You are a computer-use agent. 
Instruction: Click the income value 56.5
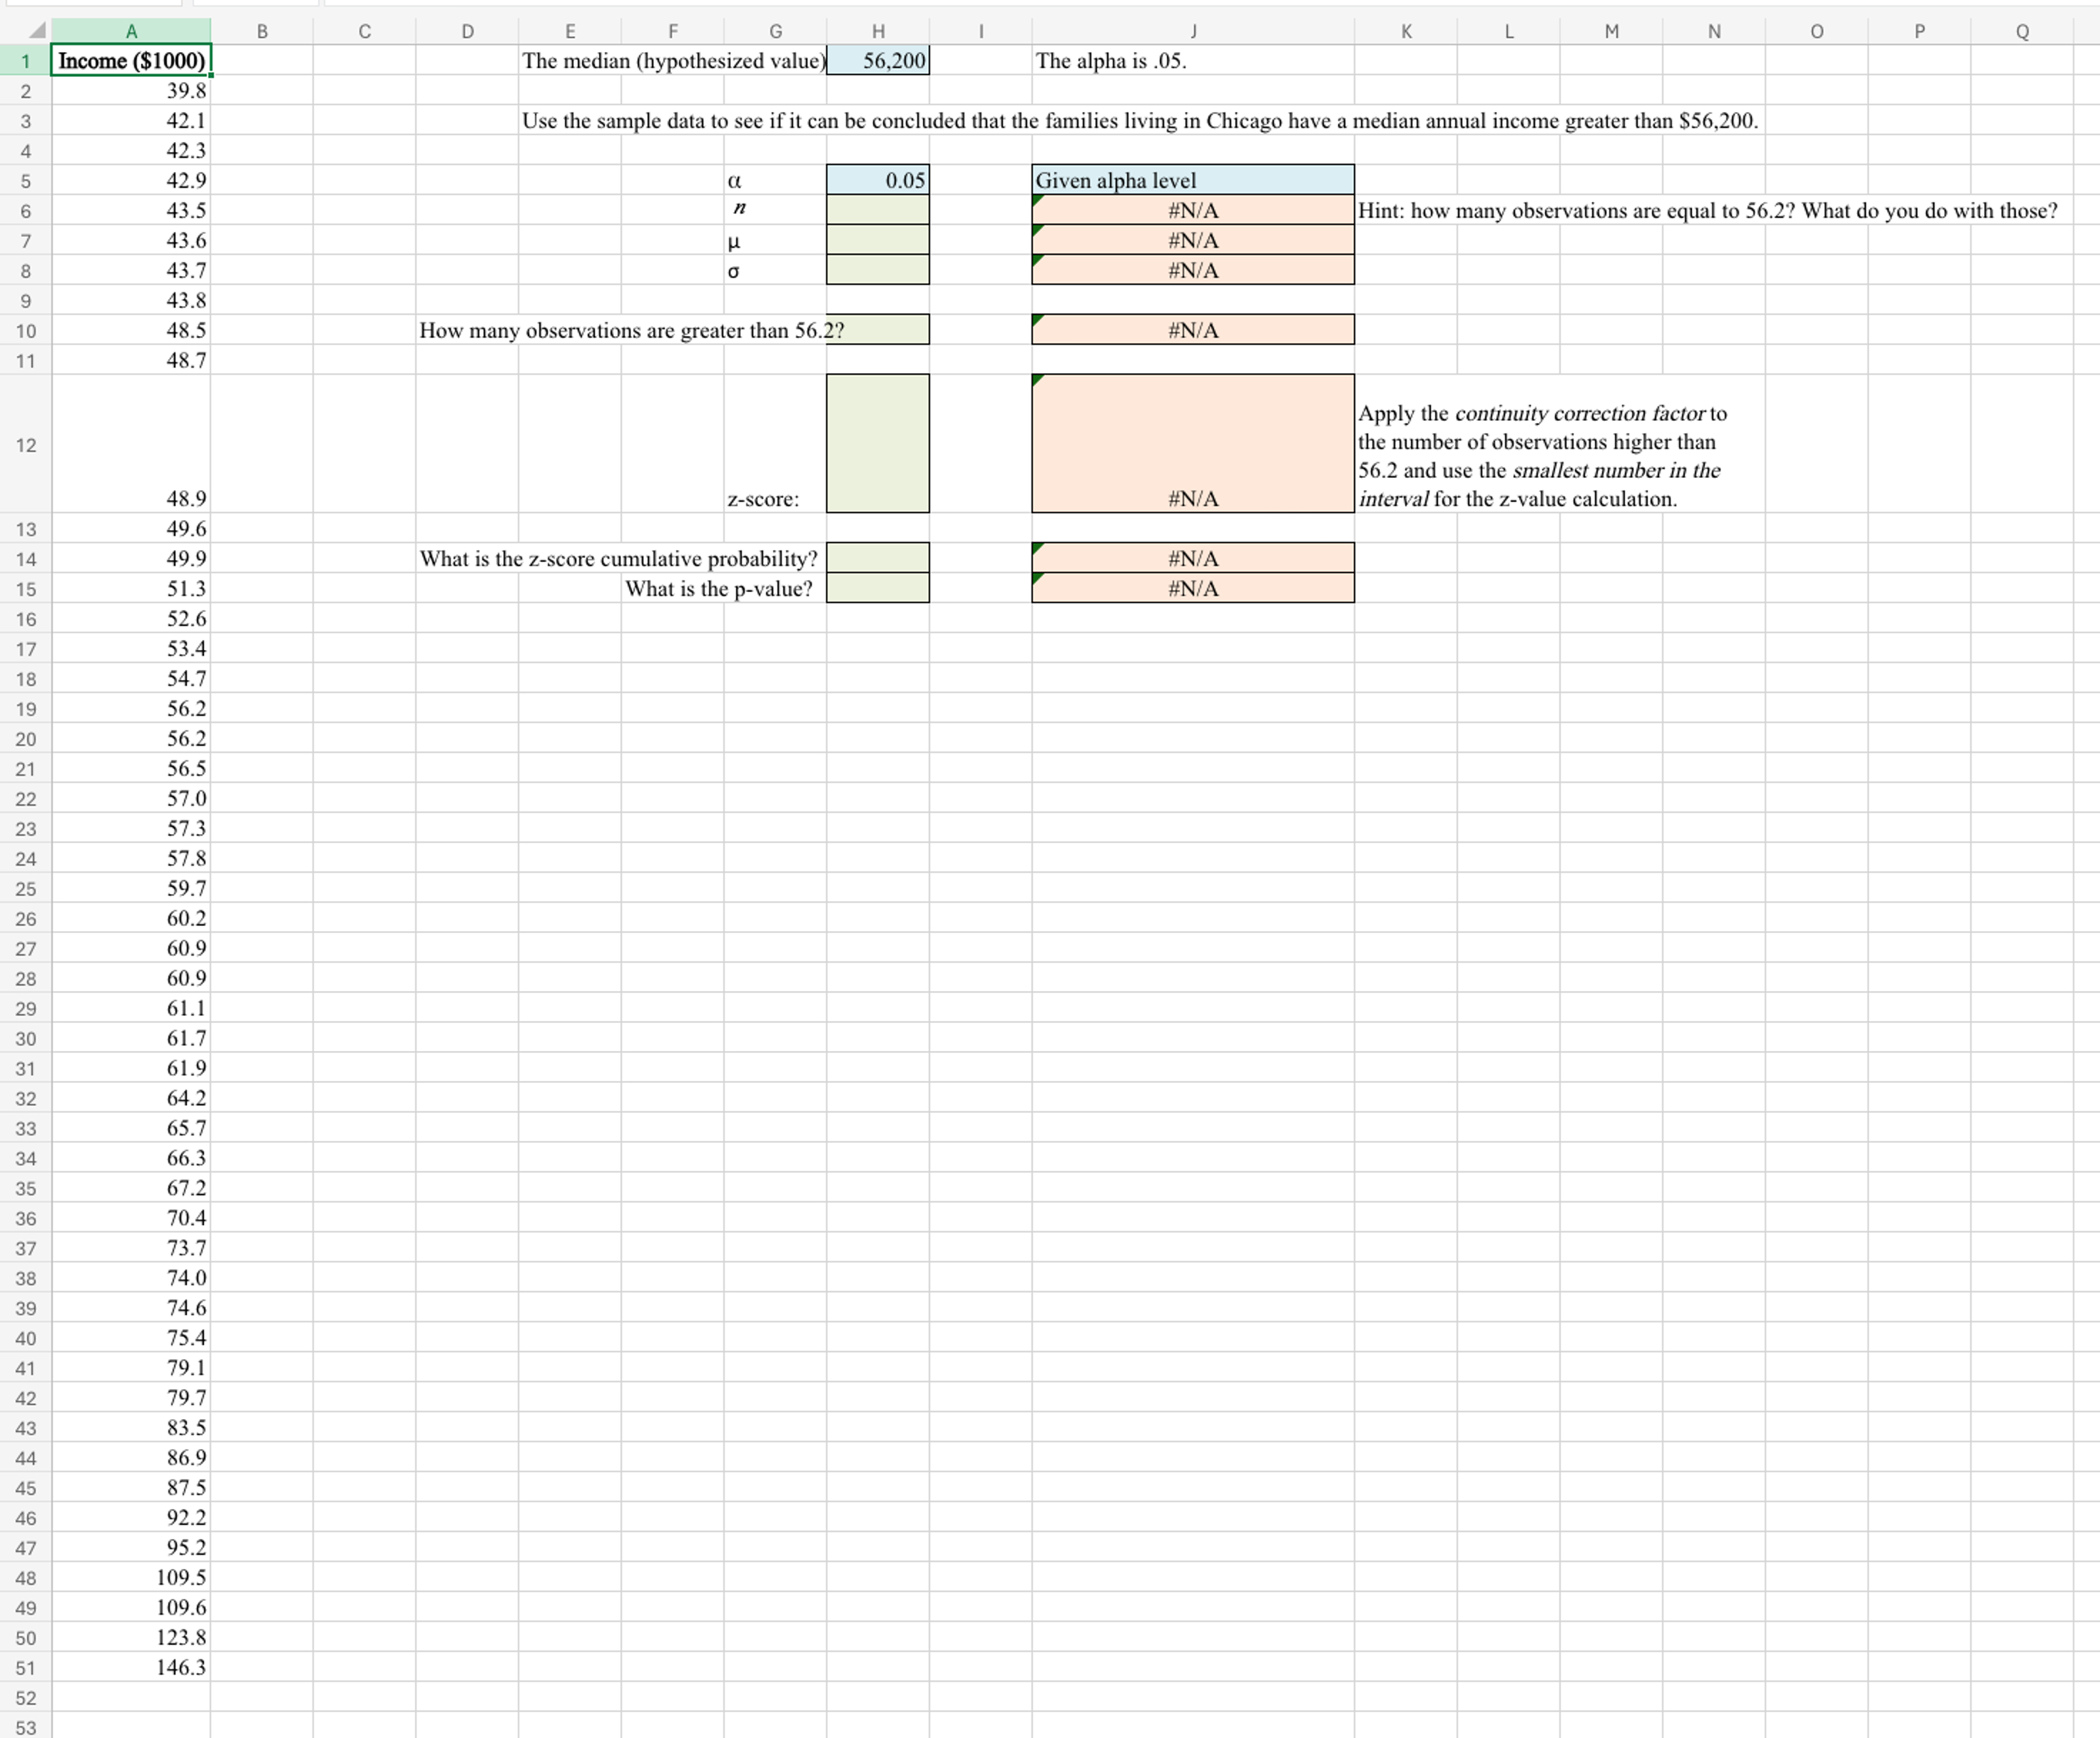pos(131,768)
